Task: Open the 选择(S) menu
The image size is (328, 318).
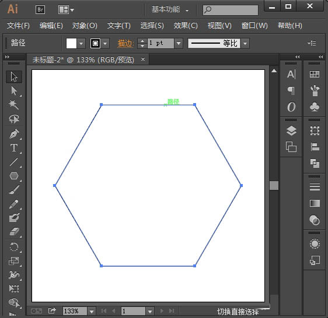Action: [x=152, y=26]
